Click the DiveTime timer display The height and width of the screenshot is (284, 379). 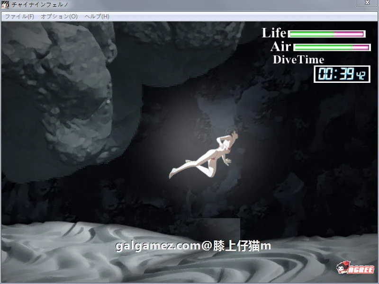342,74
